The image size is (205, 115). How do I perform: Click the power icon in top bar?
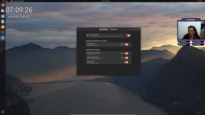tap(203, 1)
